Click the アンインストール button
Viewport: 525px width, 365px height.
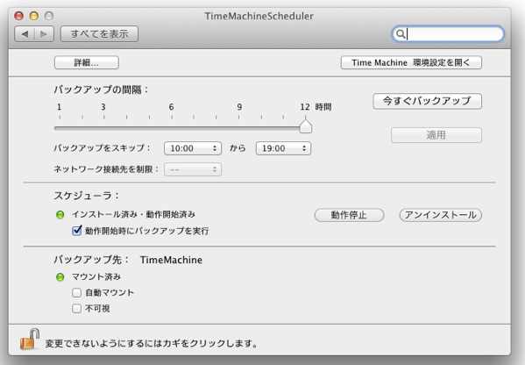pyautogui.click(x=440, y=215)
